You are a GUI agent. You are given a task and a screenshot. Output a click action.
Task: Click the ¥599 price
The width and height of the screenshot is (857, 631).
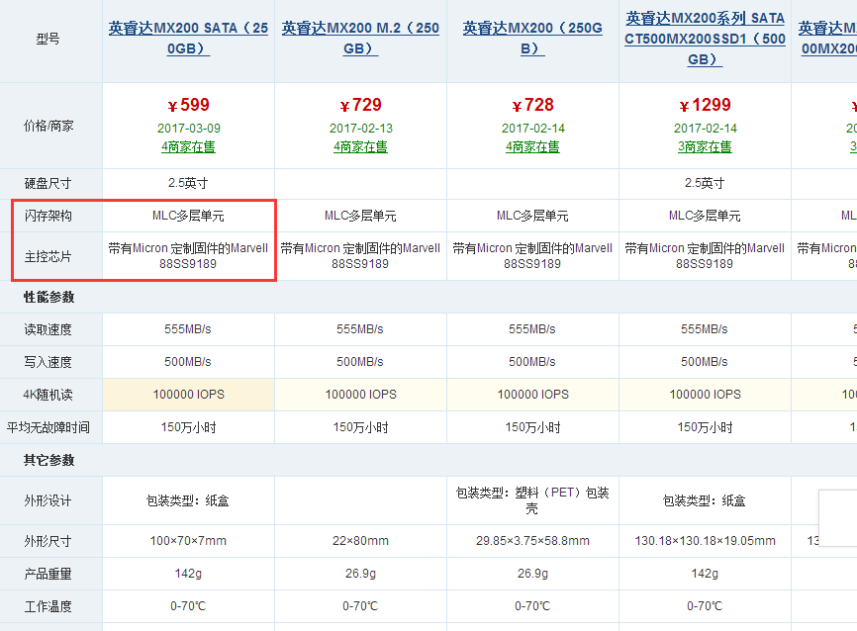pos(188,105)
